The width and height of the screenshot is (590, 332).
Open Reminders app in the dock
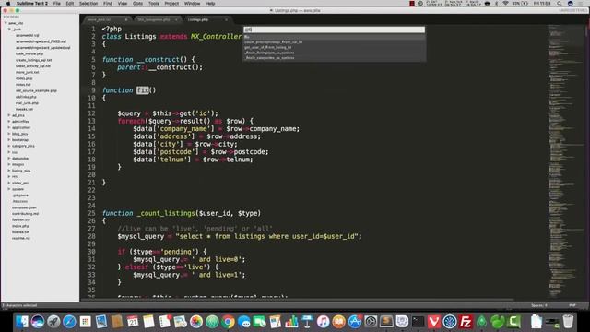coord(164,322)
